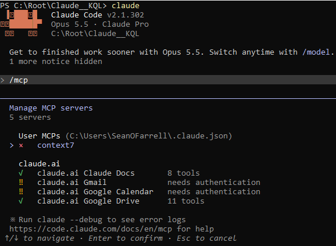Image resolution: width=336 pixels, height=246 pixels.
Task: Click the .claude.json config path text
Action: coord(149,136)
